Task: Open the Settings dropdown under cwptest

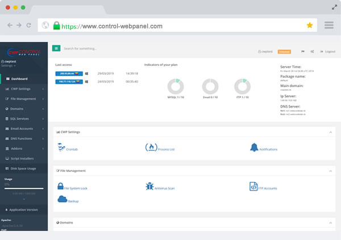Action: (9, 66)
